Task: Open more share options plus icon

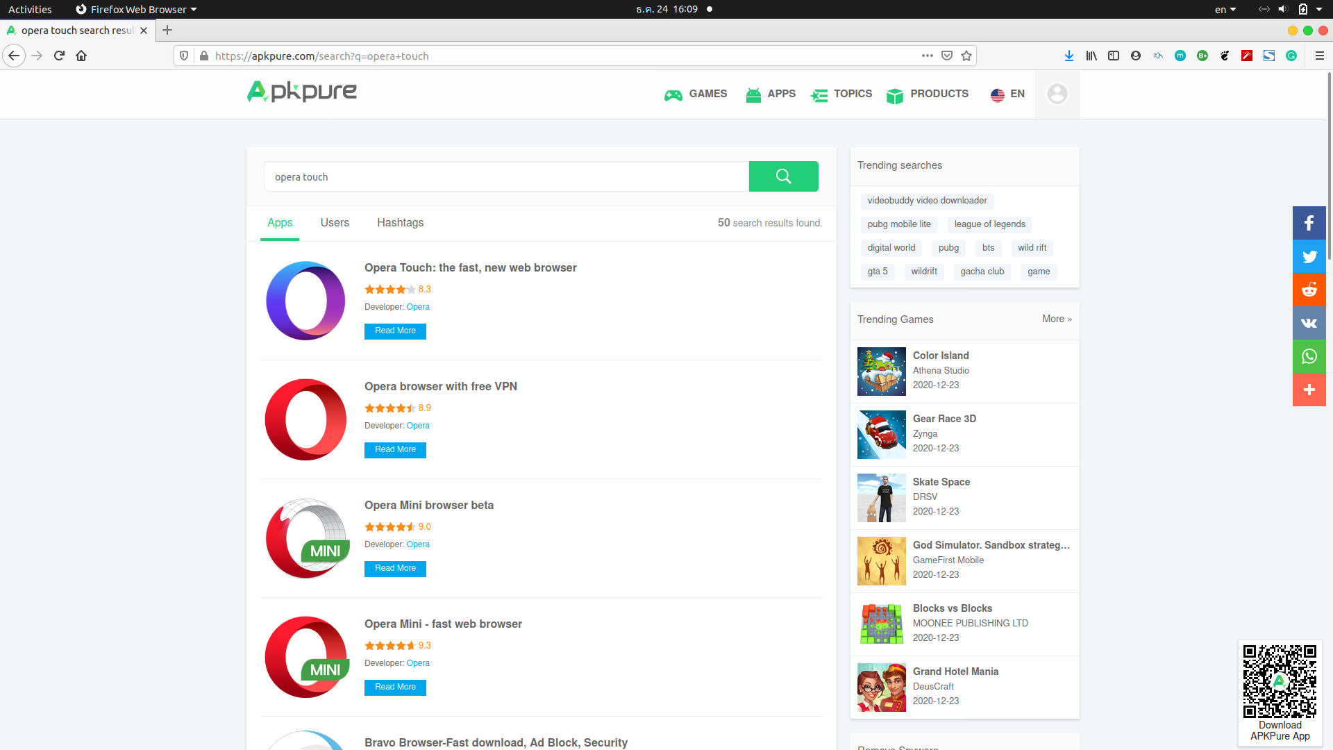Action: tap(1309, 390)
